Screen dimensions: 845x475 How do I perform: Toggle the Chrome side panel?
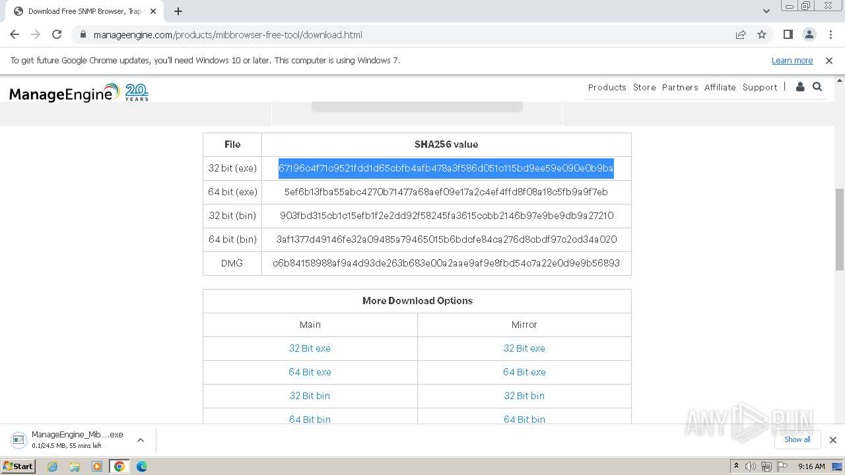pyautogui.click(x=788, y=35)
